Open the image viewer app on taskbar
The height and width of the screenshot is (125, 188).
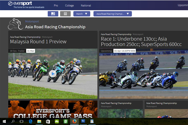92,121
